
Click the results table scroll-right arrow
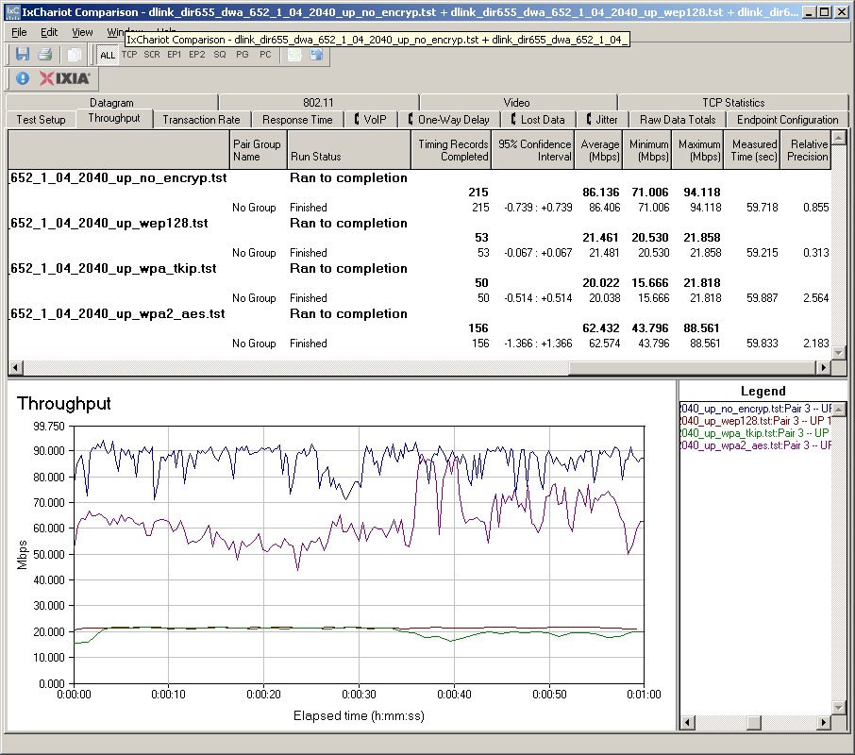[x=823, y=367]
